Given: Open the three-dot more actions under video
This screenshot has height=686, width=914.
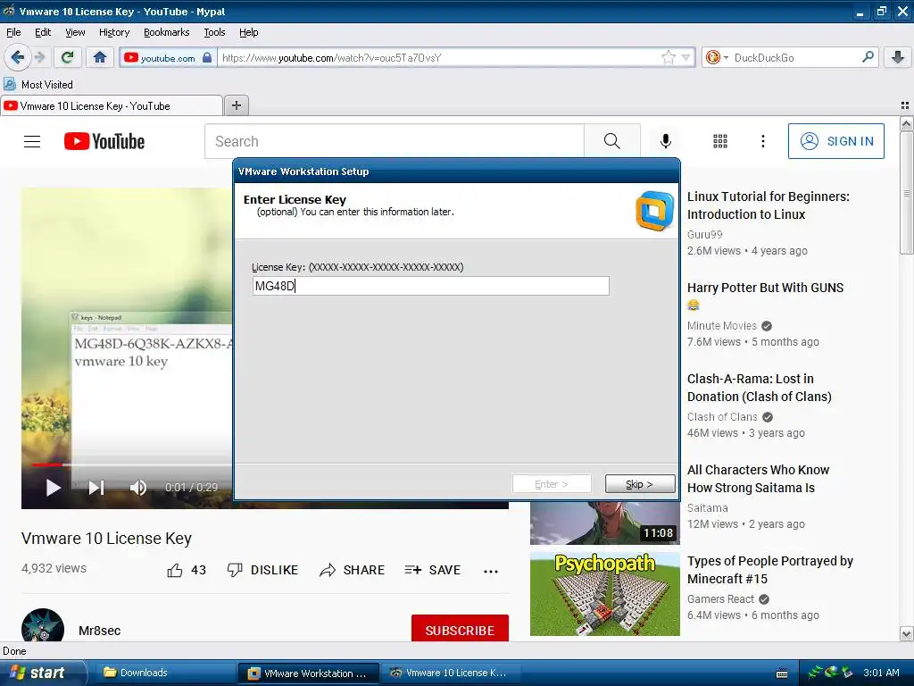Looking at the screenshot, I should (491, 571).
